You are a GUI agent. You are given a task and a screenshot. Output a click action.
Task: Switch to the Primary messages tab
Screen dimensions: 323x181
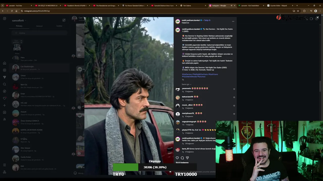(19, 26)
